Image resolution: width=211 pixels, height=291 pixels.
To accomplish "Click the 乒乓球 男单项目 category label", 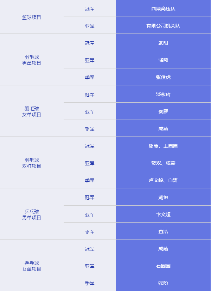I will [x=32, y=214].
